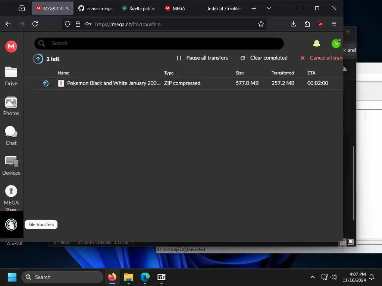
Task: Click the site security lock icon
Action: point(78,24)
